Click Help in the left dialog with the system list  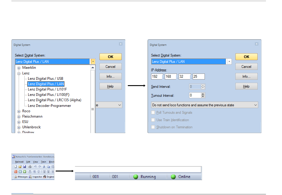(x=110, y=86)
